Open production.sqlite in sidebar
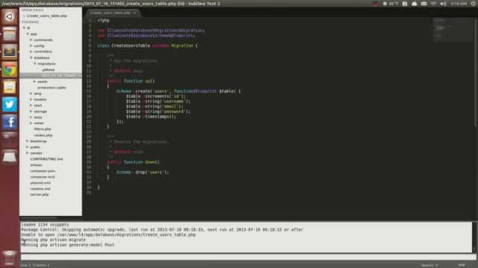478x268 pixels. (x=52, y=88)
